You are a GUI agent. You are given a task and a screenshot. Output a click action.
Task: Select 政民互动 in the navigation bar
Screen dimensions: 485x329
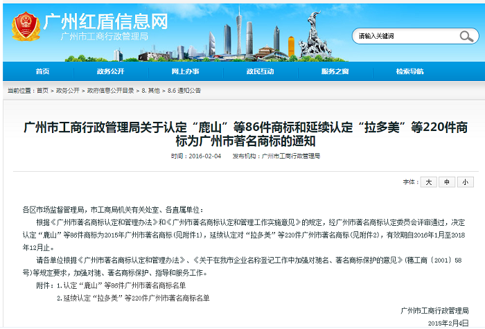(x=260, y=71)
